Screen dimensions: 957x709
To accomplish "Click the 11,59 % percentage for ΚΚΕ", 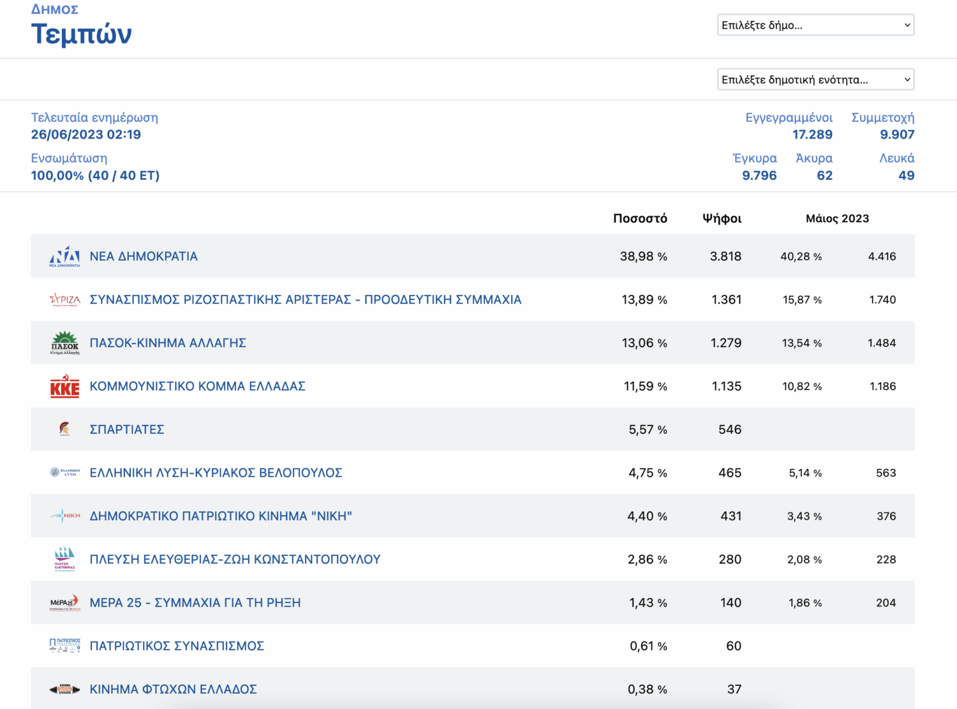I will tap(646, 387).
